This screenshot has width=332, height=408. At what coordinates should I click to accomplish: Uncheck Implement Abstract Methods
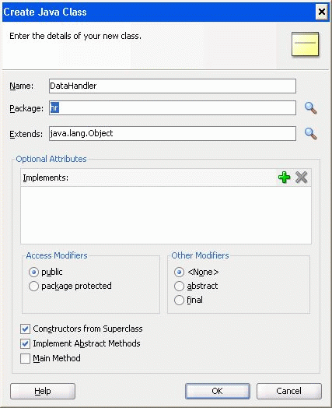tap(25, 343)
